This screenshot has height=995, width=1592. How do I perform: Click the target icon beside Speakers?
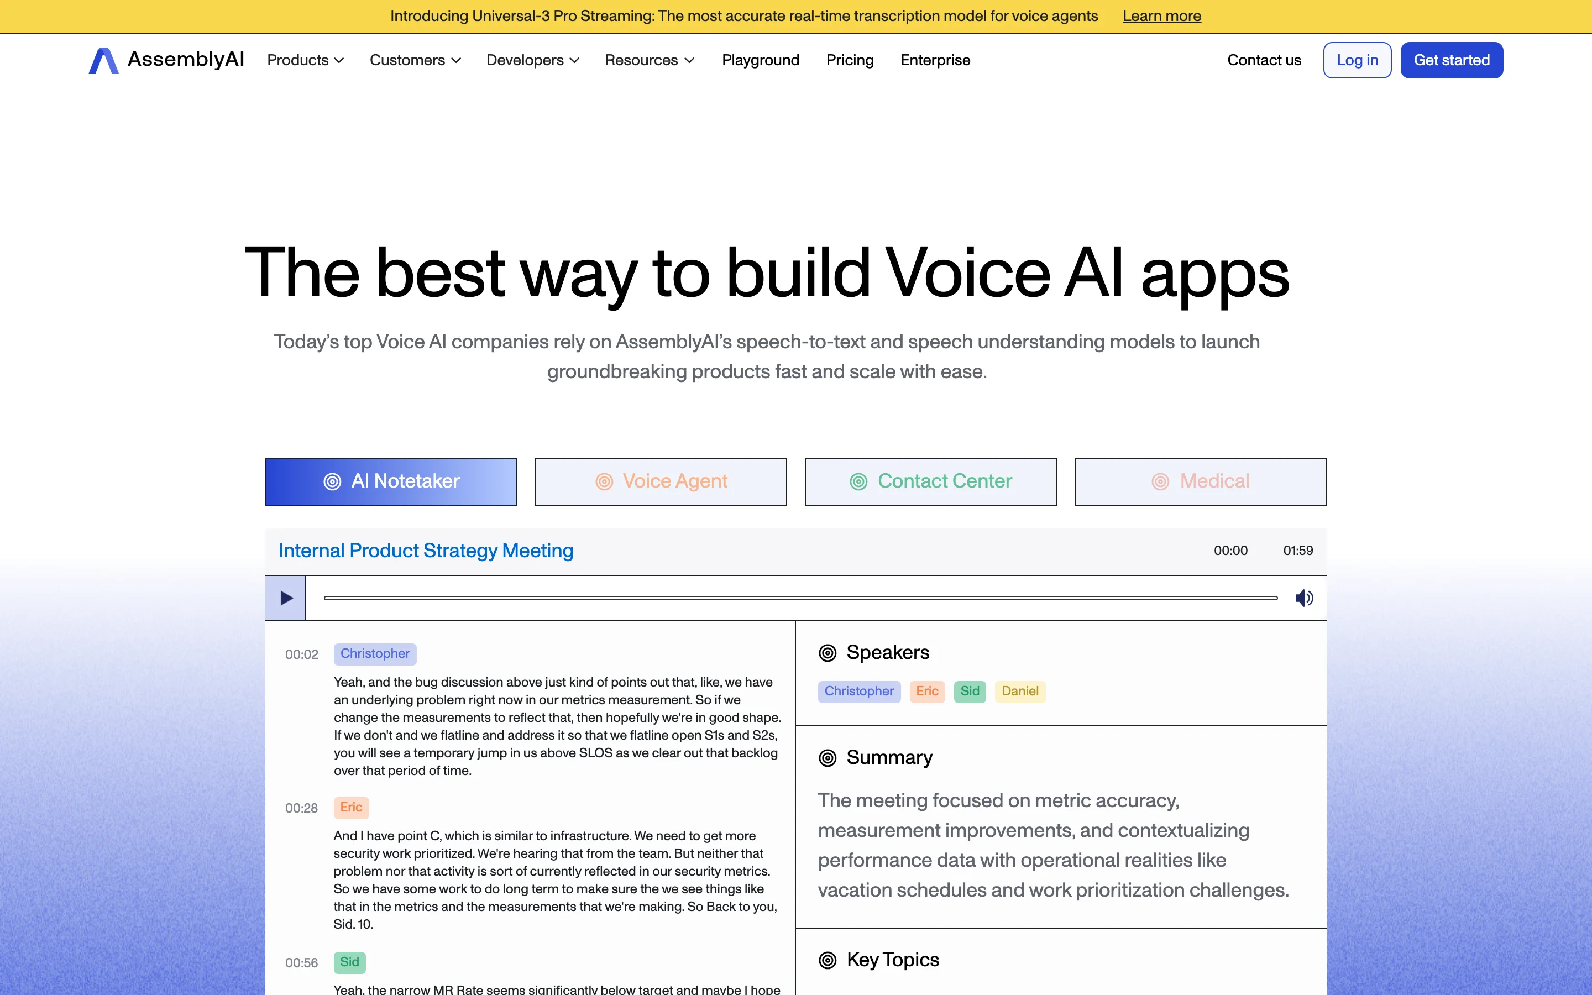pyautogui.click(x=827, y=653)
